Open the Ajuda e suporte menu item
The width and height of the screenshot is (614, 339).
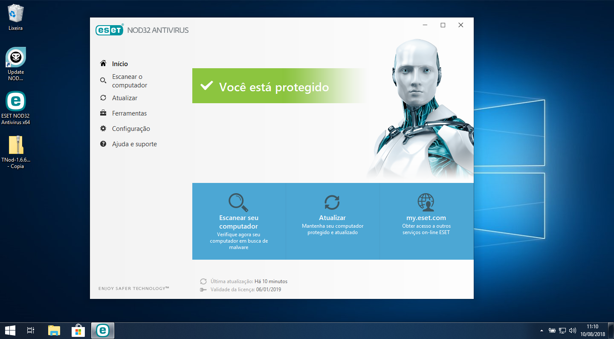tap(134, 144)
